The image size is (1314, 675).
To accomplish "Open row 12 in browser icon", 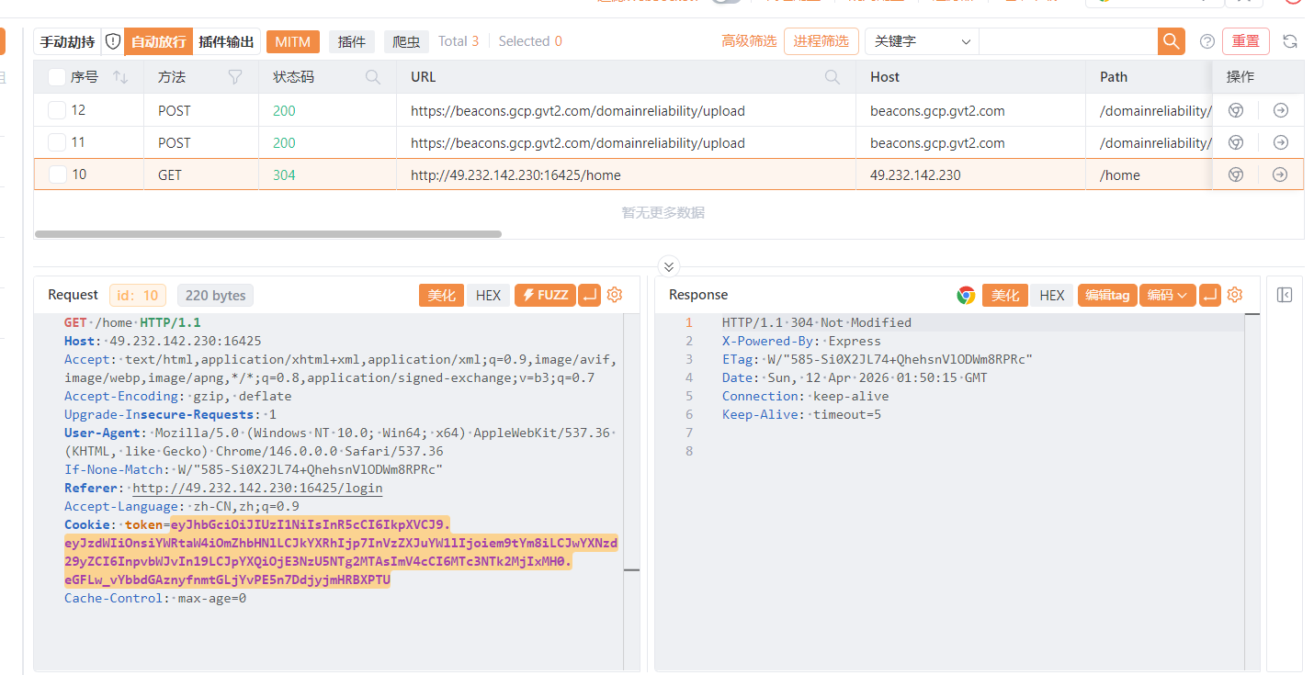I will point(1236,110).
